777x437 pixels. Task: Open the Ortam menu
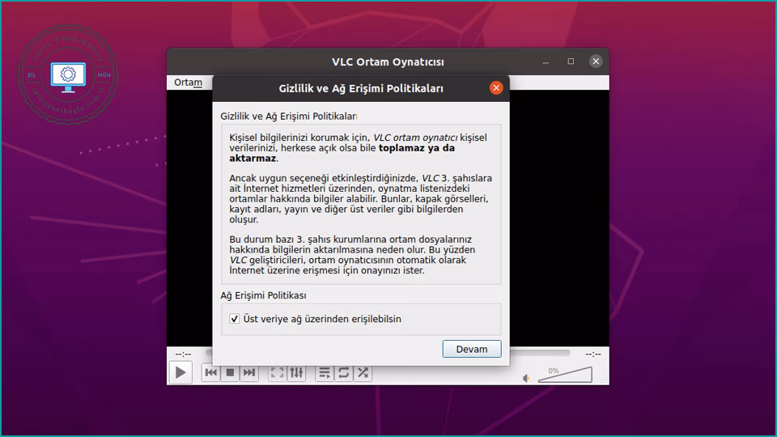pos(189,83)
